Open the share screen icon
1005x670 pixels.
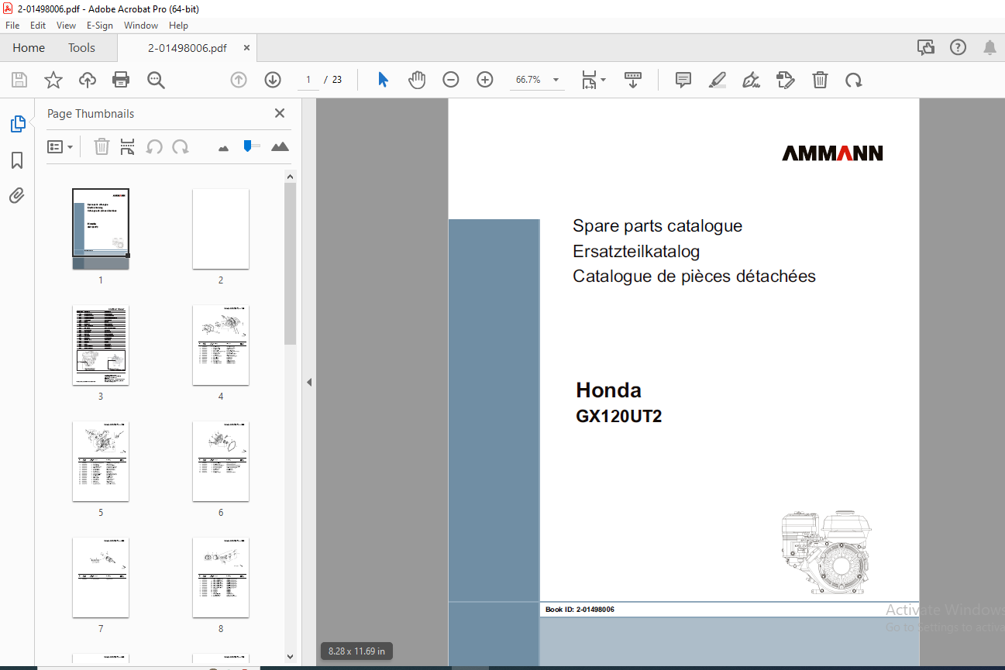point(925,48)
